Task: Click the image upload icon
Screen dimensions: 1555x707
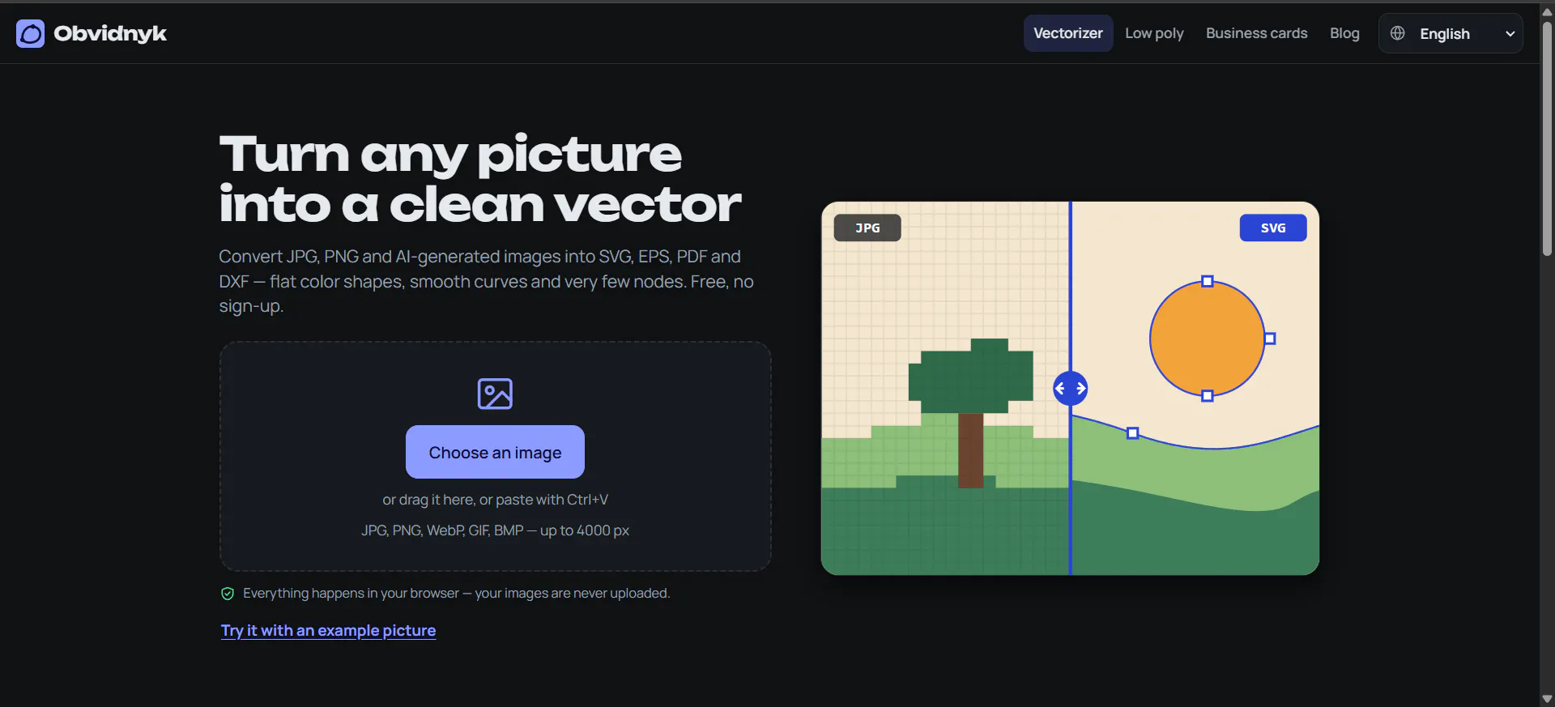Action: (495, 394)
